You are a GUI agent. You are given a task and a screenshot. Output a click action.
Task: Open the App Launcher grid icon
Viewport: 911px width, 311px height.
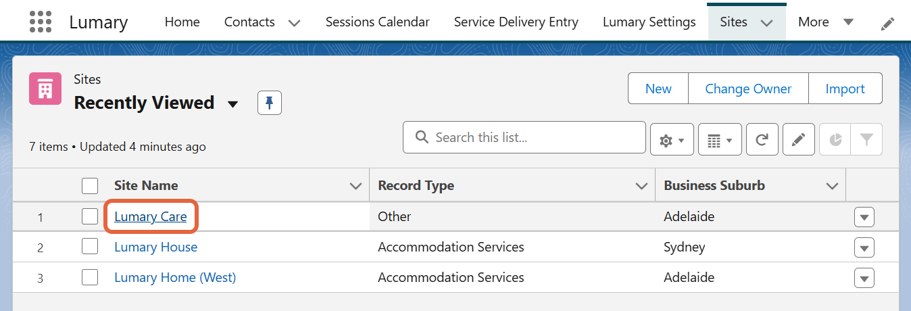click(41, 22)
